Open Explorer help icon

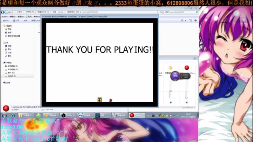pos(195,21)
